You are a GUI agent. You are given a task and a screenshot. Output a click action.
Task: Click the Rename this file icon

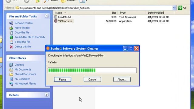pyautogui.click(x=11, y=23)
